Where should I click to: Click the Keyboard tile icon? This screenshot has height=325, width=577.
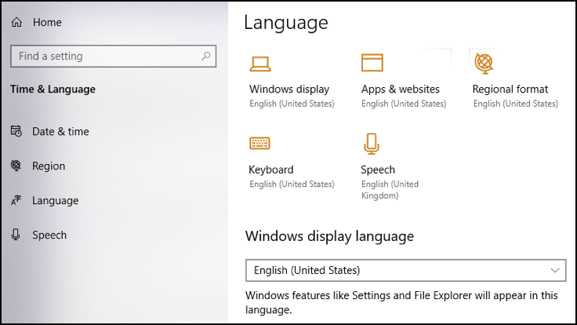[259, 143]
